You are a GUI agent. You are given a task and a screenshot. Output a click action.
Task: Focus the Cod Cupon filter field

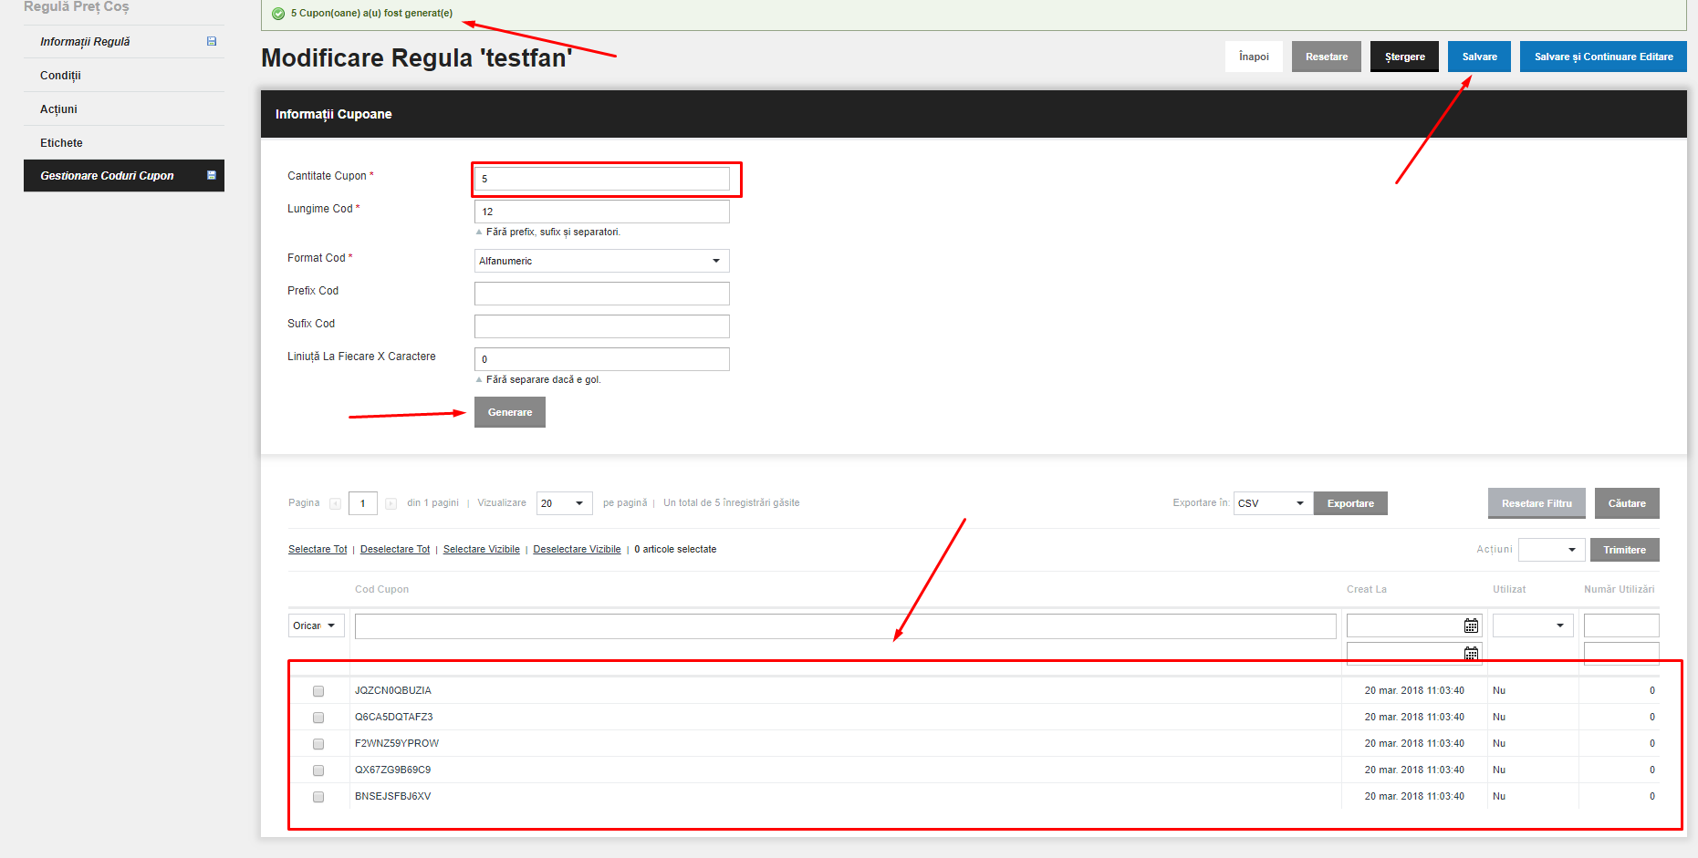(845, 625)
